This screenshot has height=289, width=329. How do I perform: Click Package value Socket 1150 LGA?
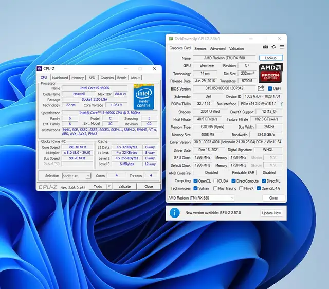pos(95,99)
